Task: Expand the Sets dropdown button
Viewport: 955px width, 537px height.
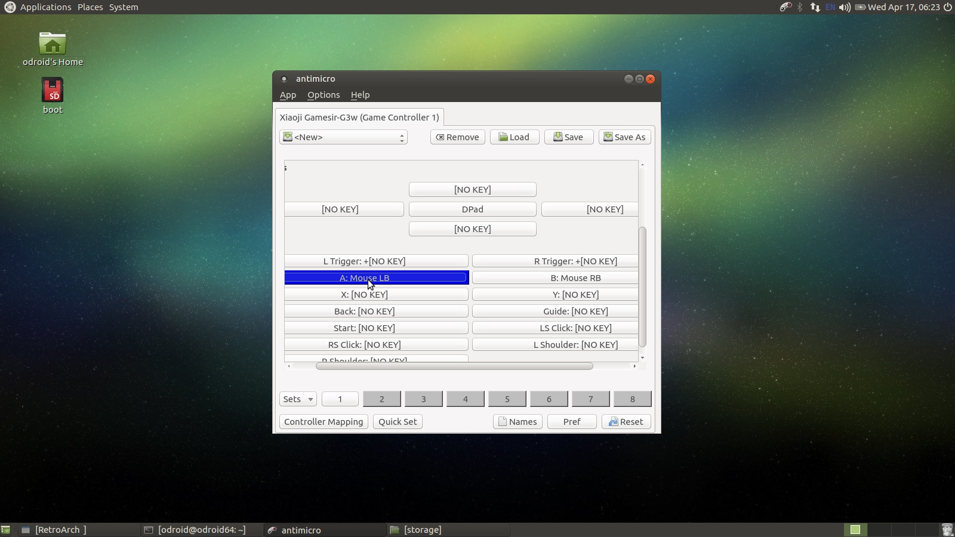Action: pos(297,399)
